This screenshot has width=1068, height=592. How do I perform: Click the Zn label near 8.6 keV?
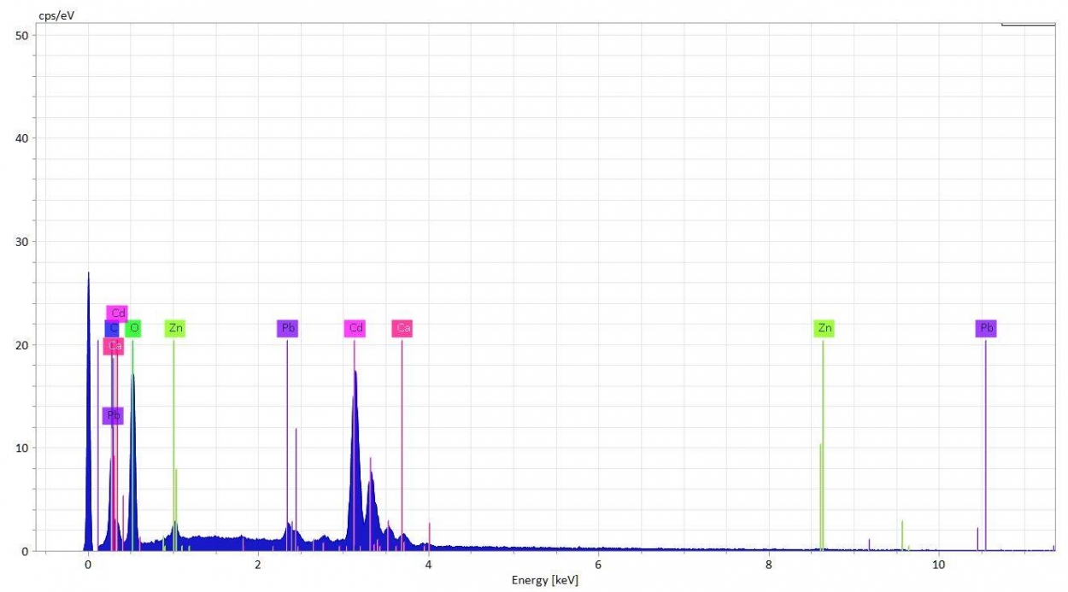point(824,328)
